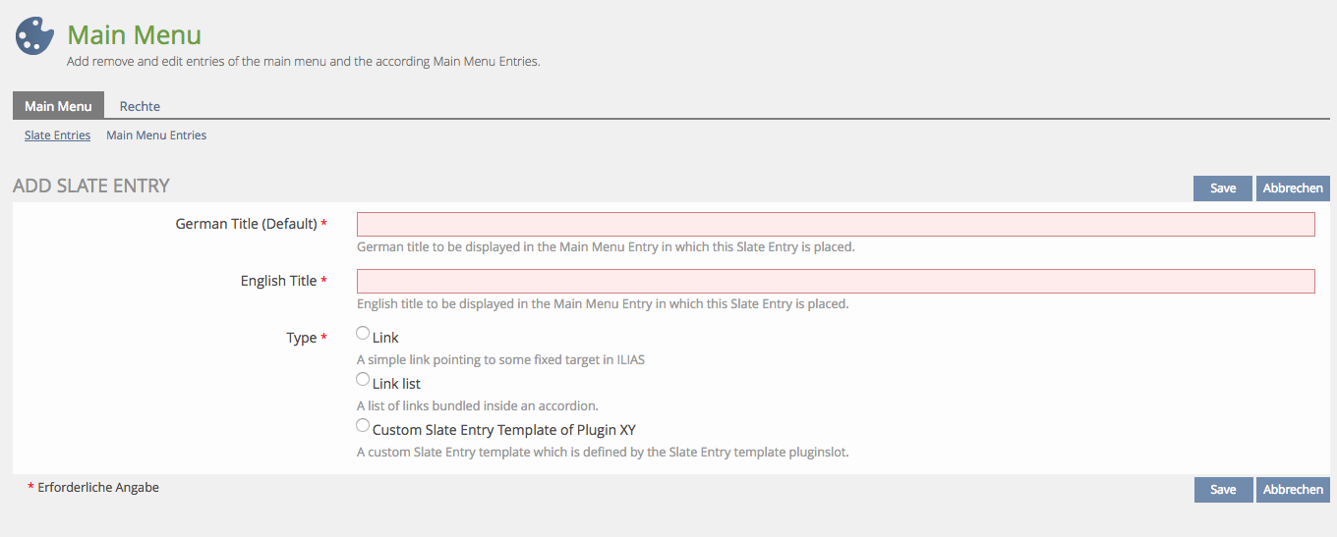Switch to the Rechte tab
Image resolution: width=1337 pixels, height=537 pixels.
click(x=140, y=106)
